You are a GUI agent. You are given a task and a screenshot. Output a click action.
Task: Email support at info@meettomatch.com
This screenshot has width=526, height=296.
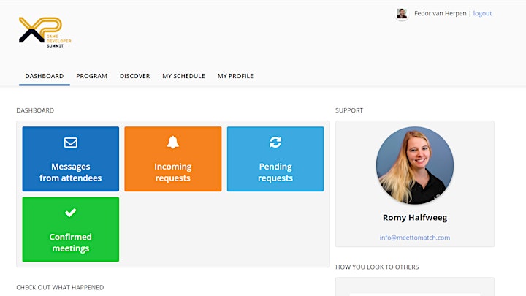click(x=415, y=238)
